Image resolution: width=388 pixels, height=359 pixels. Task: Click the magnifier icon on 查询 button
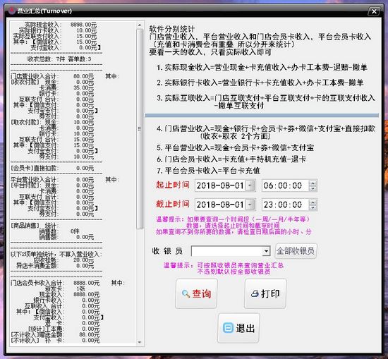pyautogui.click(x=186, y=294)
